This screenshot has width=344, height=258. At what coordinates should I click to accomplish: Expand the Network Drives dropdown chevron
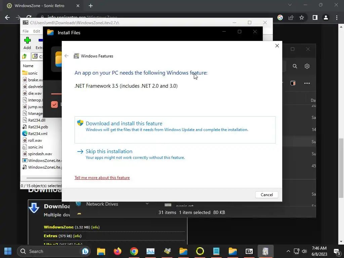click(x=147, y=204)
